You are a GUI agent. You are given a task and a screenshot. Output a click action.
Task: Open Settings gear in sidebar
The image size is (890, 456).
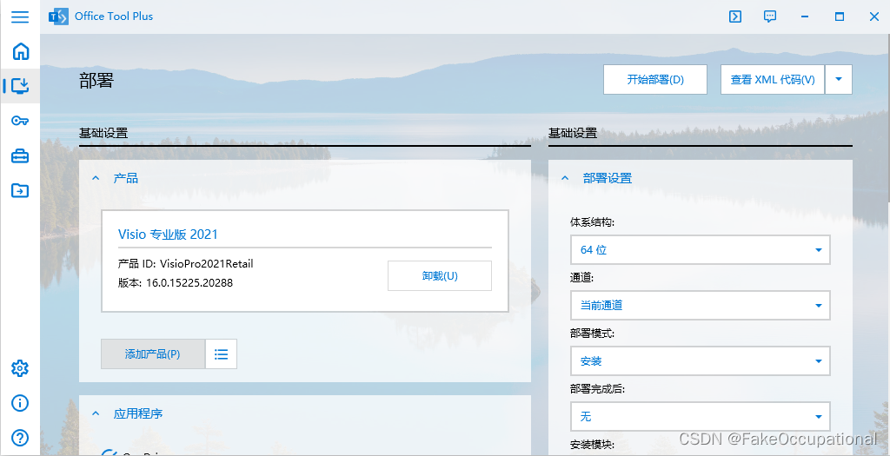[20, 368]
